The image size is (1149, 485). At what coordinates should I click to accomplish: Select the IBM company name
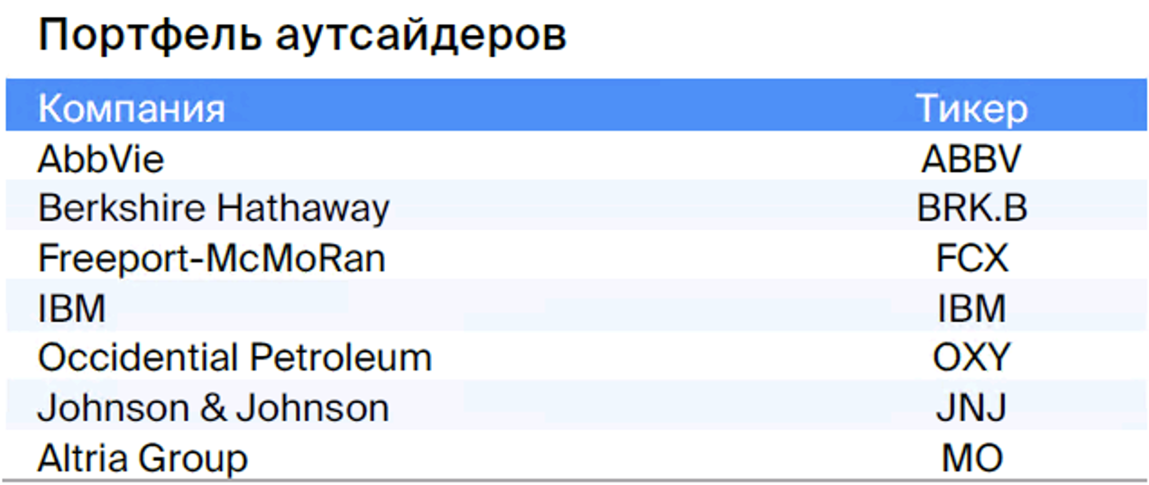click(x=72, y=308)
